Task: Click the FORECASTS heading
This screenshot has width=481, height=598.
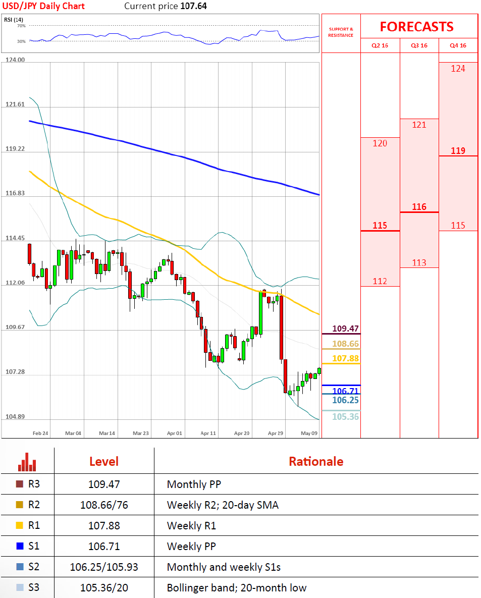Action: pyautogui.click(x=416, y=27)
